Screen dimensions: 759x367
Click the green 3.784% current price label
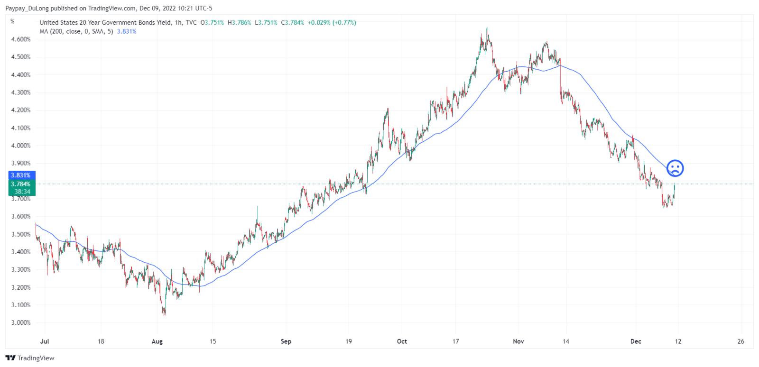click(22, 184)
